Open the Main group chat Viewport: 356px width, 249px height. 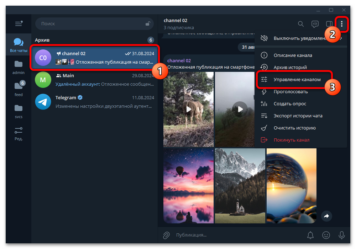(95, 80)
